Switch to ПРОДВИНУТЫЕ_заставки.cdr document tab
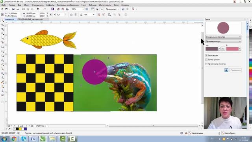This screenshot has height=142, width=252. [x=30, y=19]
